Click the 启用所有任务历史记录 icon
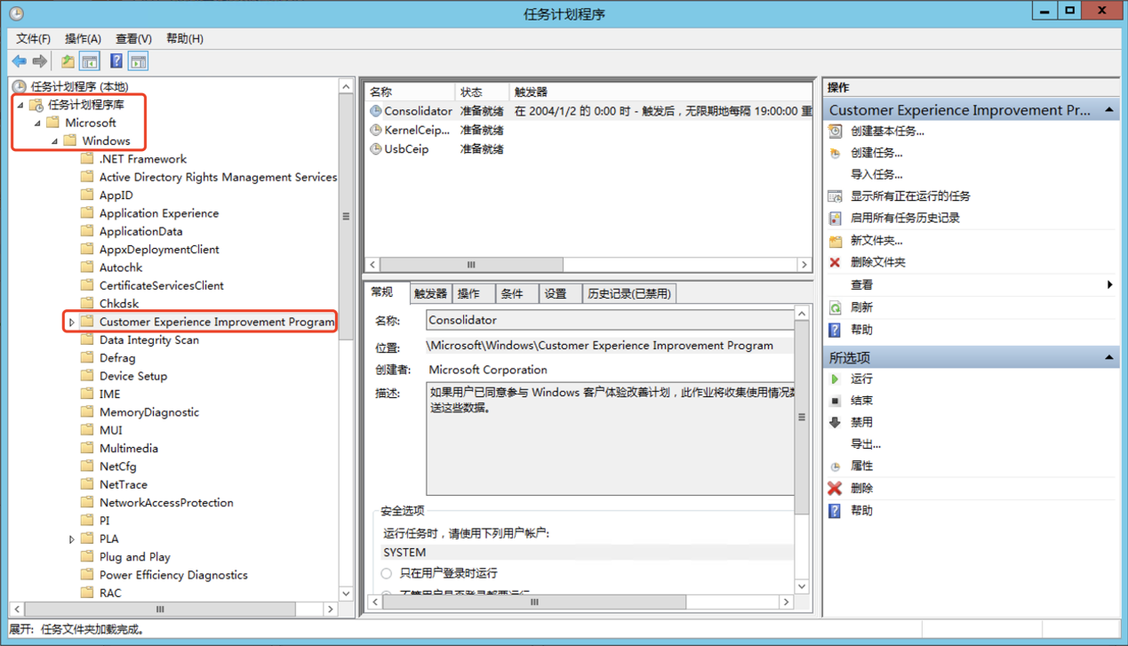Image resolution: width=1128 pixels, height=646 pixels. [x=835, y=218]
